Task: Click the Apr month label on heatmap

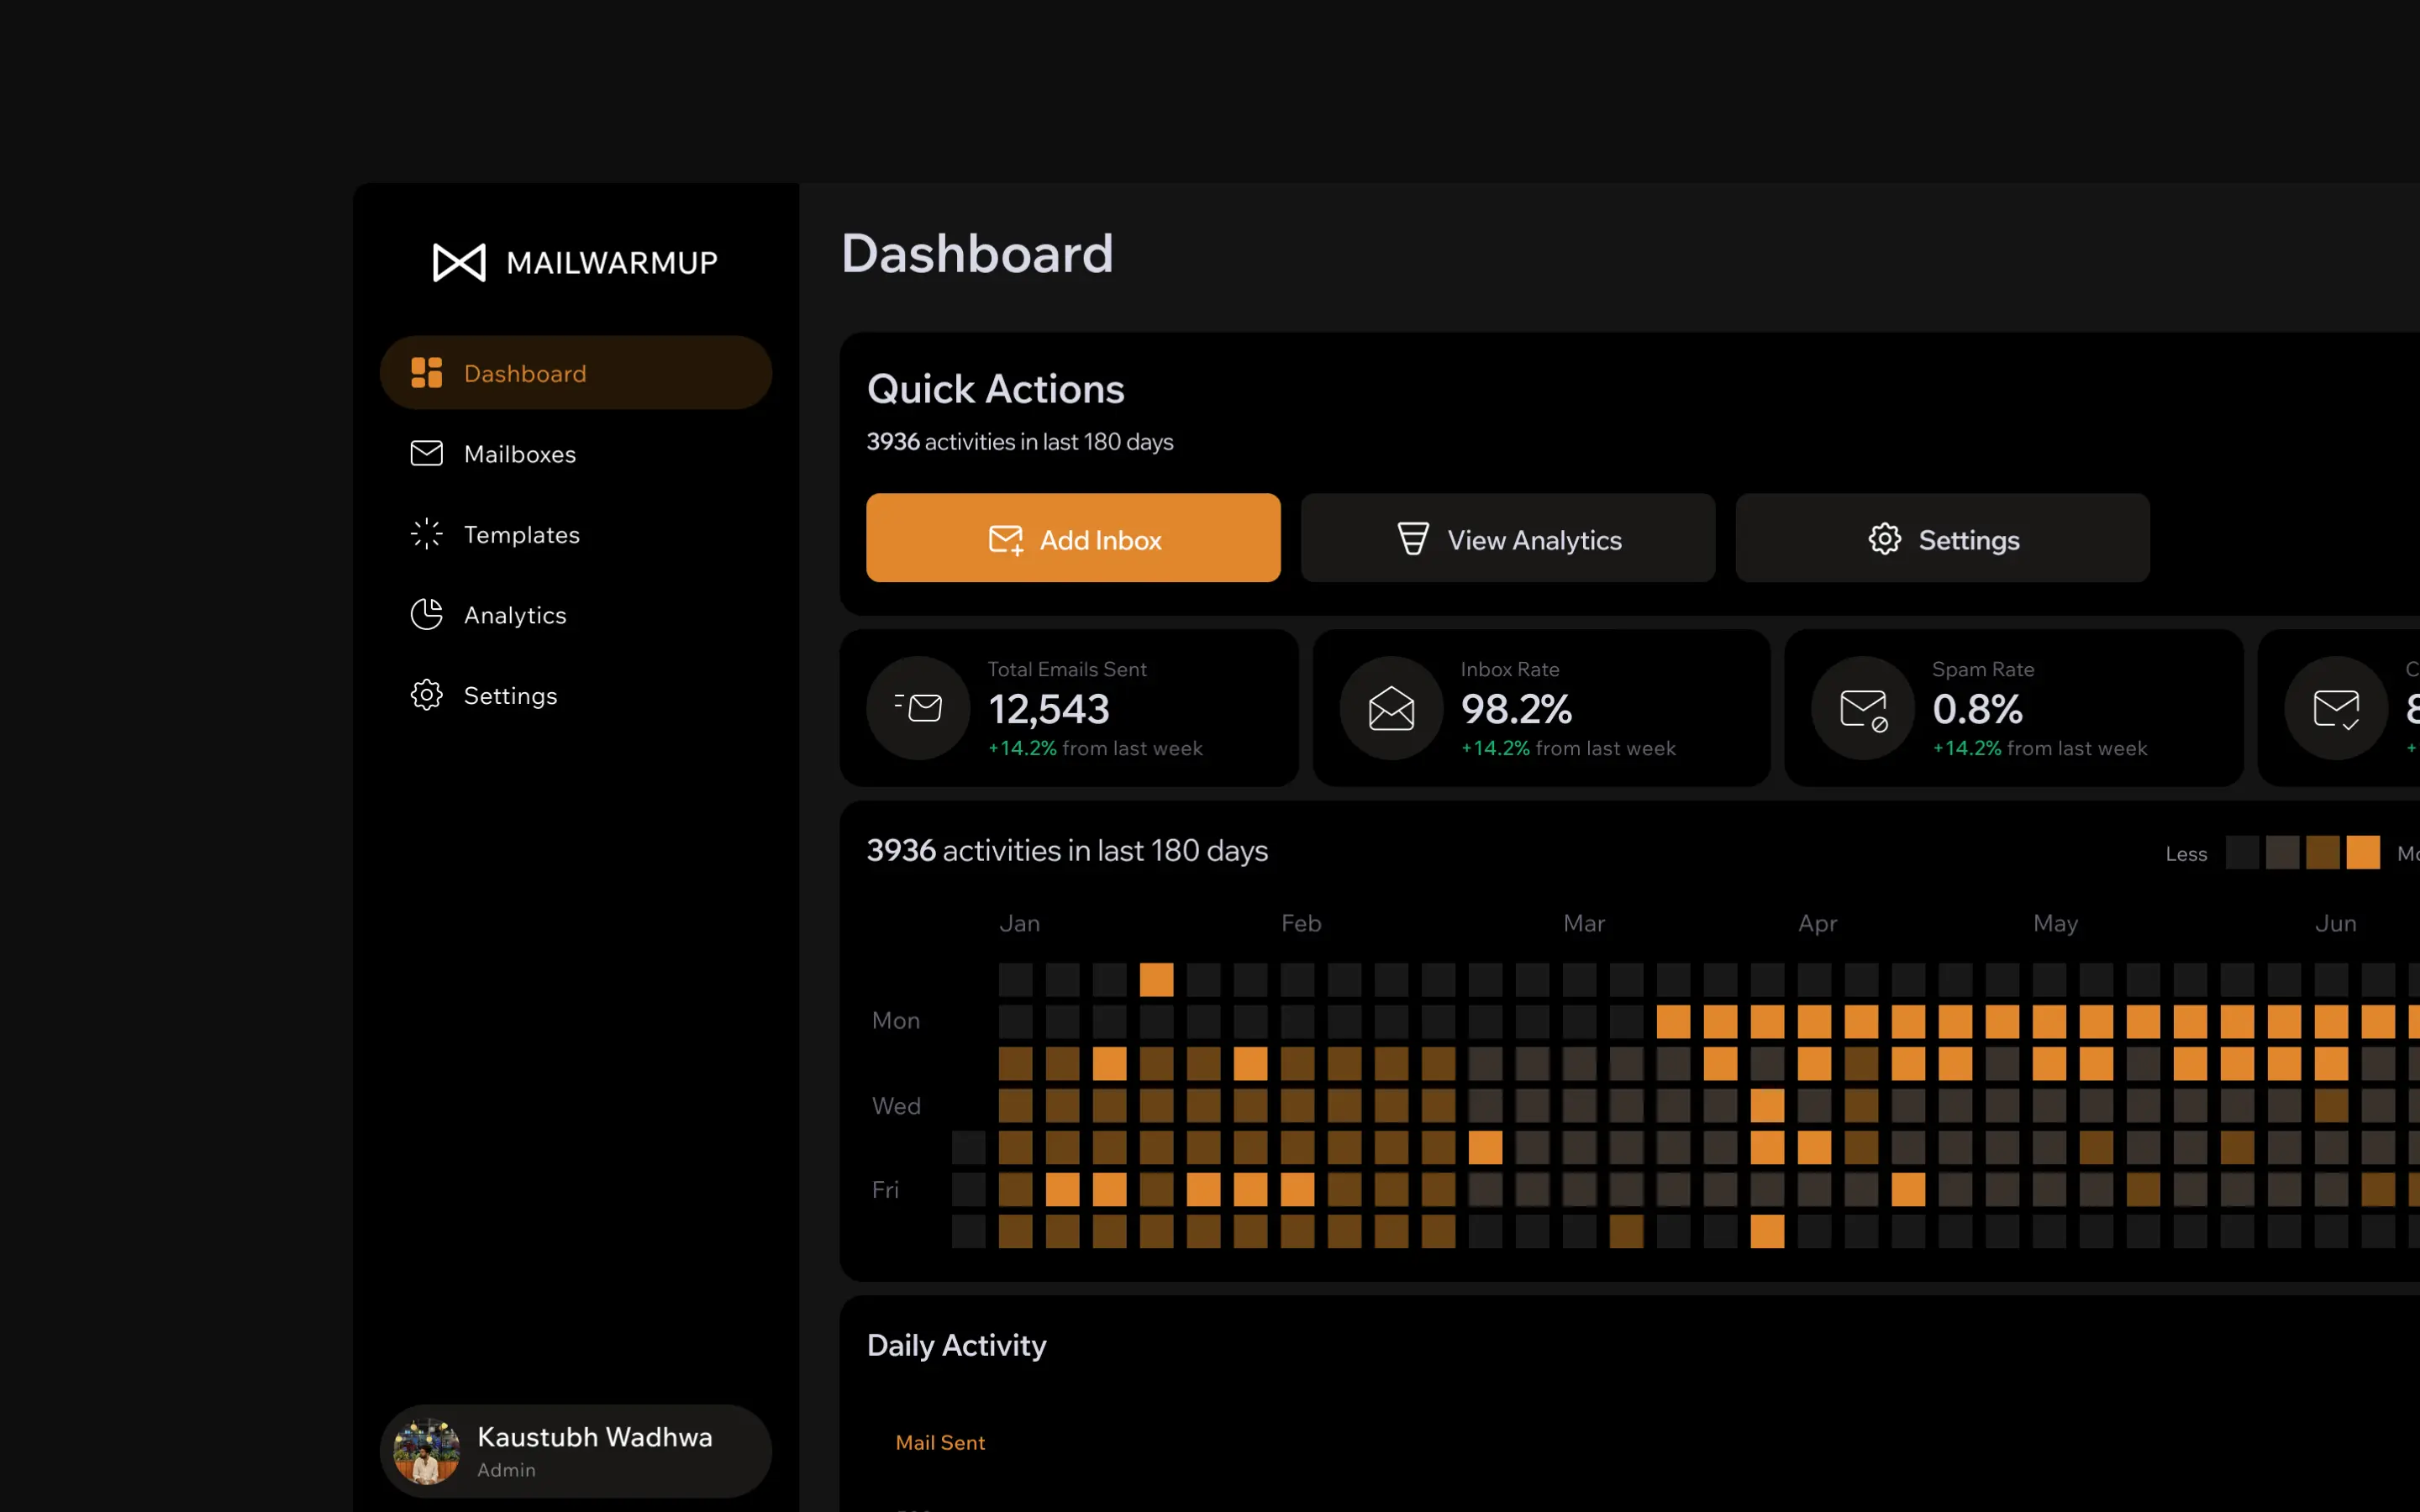Action: pyautogui.click(x=1817, y=923)
